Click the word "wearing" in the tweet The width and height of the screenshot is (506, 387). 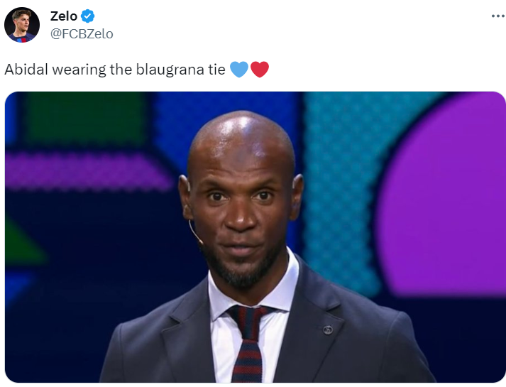tap(79, 70)
